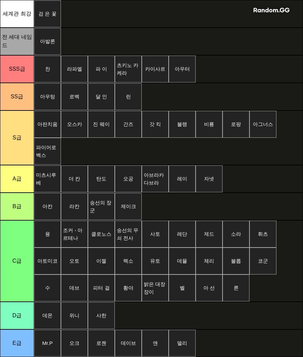
Task: Select the 숭선의 장군 tile
Action: click(101, 206)
